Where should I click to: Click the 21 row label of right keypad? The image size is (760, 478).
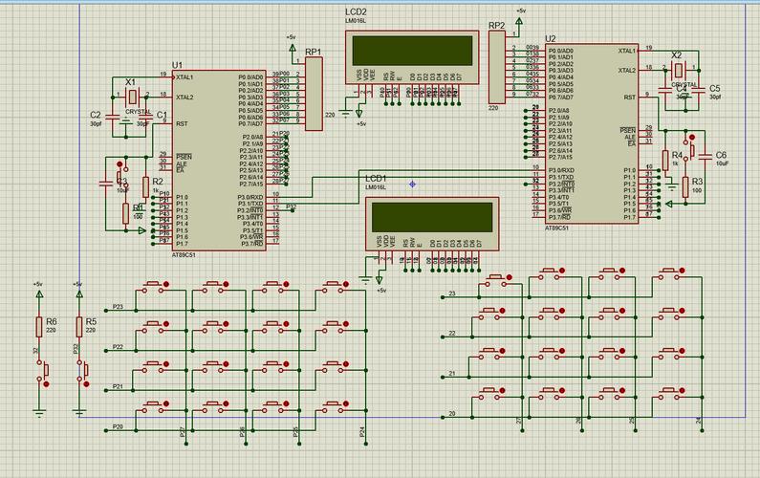(x=452, y=374)
